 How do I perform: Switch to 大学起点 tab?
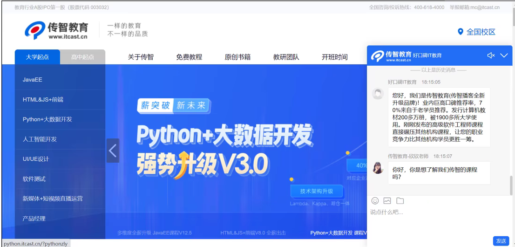[37, 57]
